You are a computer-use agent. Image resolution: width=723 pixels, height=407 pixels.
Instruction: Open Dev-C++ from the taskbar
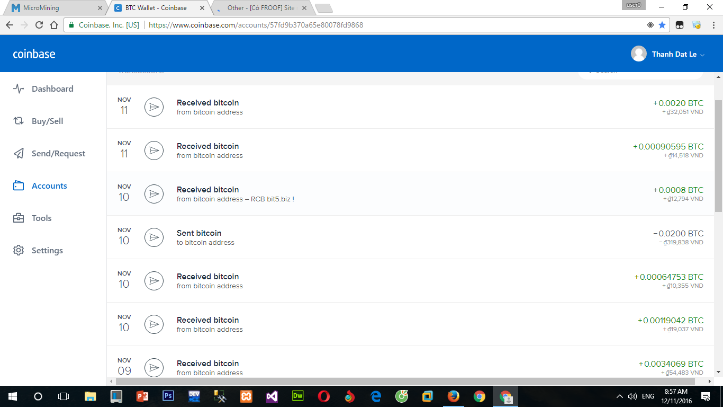pyautogui.click(x=194, y=396)
